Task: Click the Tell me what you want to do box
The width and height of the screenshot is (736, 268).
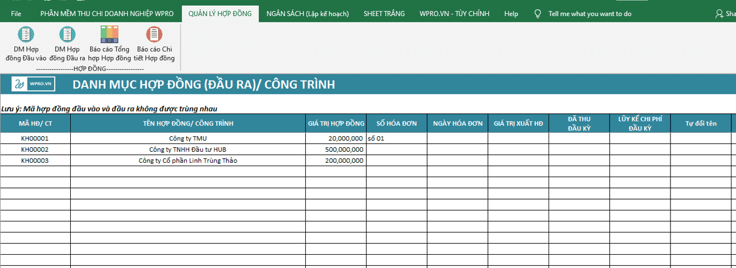Action: pyautogui.click(x=589, y=13)
